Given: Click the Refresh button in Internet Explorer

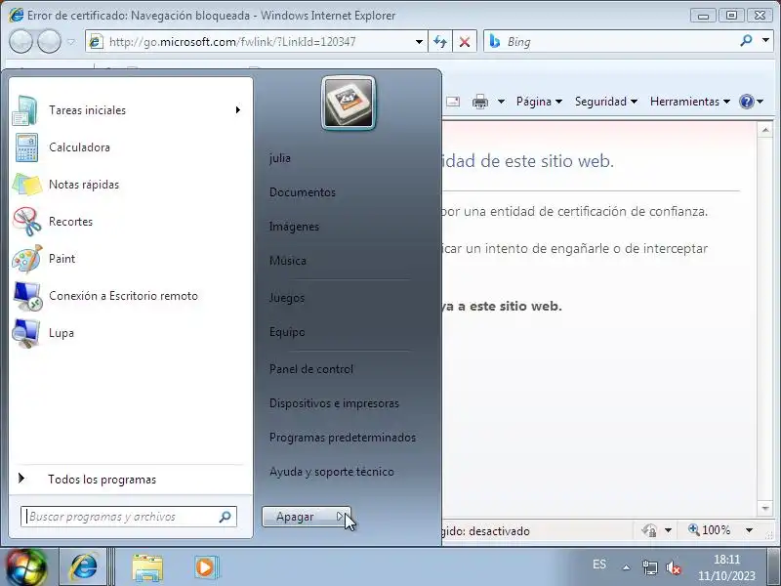Looking at the screenshot, I should (440, 42).
